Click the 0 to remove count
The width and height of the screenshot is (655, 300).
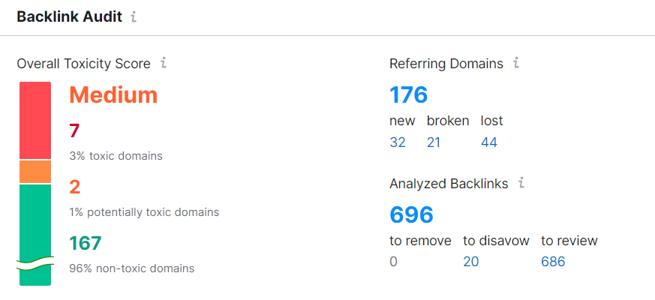[393, 262]
